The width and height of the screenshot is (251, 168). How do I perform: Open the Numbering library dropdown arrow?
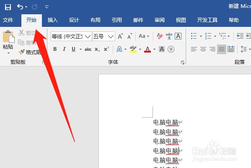tap(215, 36)
